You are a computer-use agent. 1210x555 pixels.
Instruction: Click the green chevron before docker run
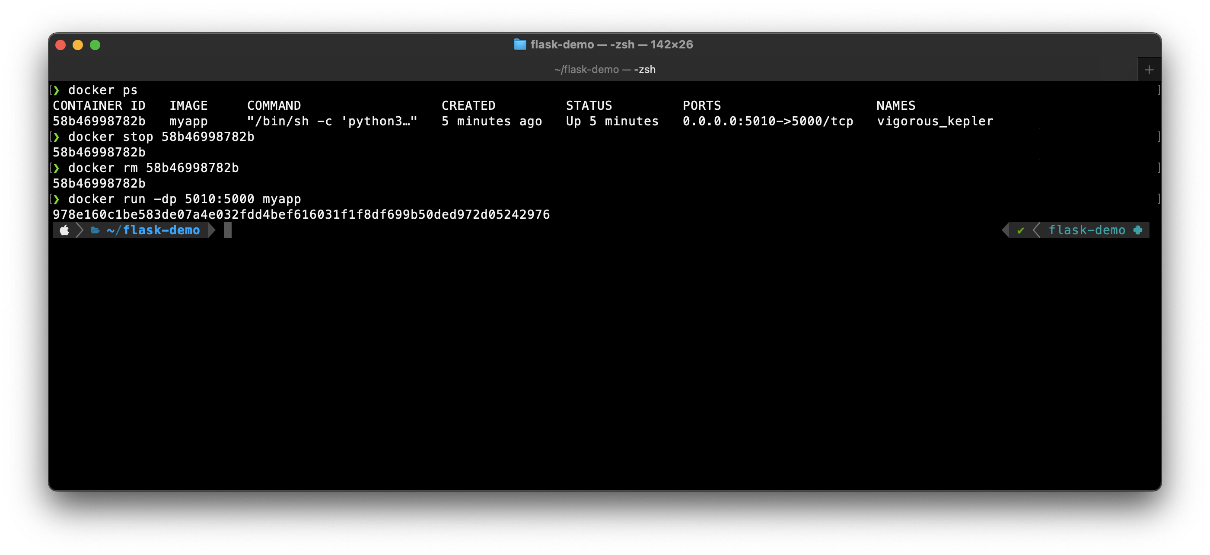tap(56, 199)
